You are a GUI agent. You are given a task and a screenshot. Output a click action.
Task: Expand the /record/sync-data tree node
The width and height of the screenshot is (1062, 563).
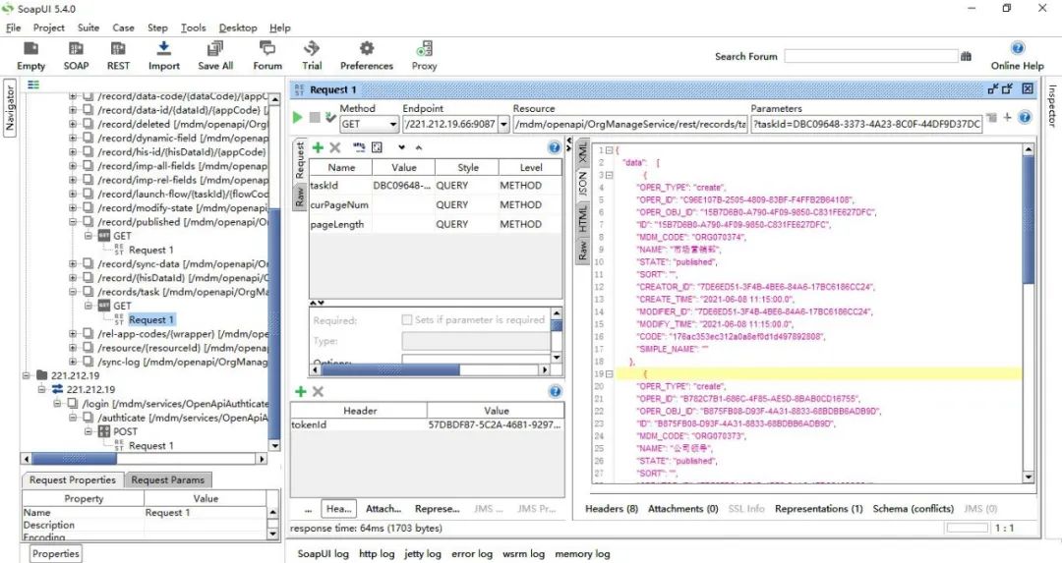[x=73, y=264]
